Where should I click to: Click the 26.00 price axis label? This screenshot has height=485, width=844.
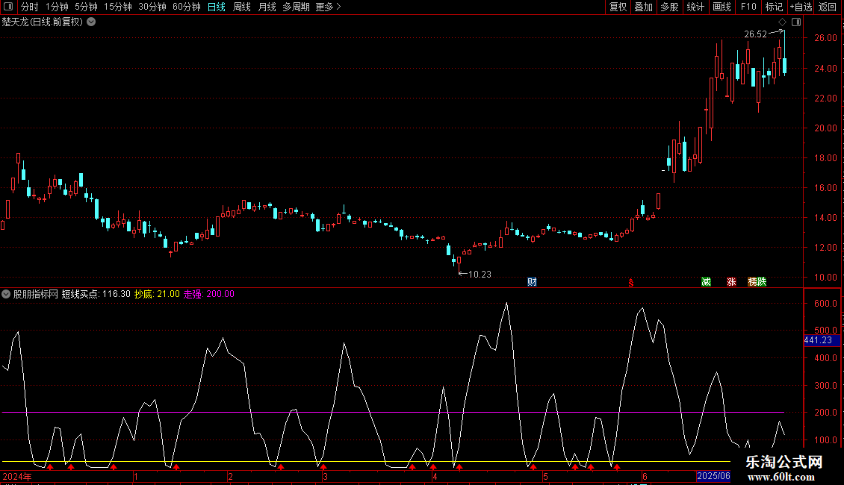tap(825, 38)
